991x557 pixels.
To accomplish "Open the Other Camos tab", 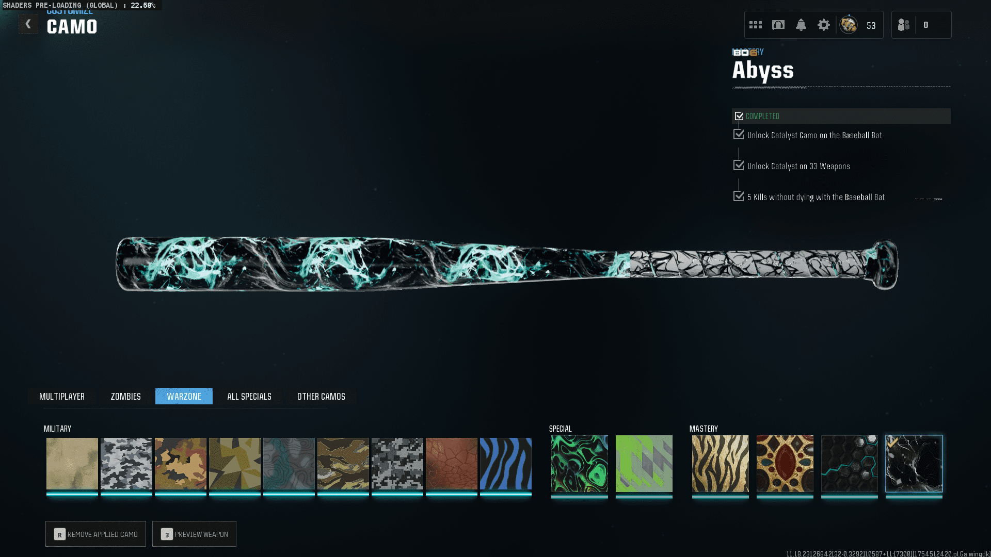I will (321, 396).
